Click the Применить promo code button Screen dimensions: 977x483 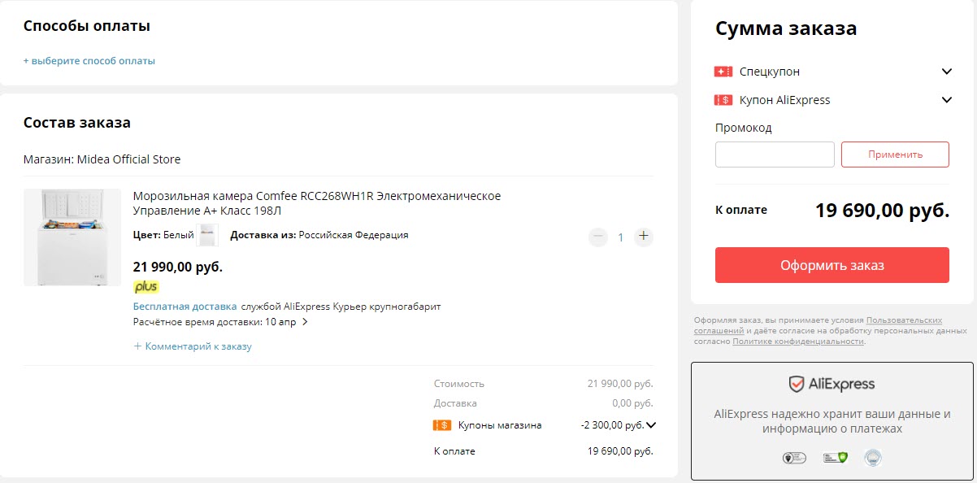895,154
